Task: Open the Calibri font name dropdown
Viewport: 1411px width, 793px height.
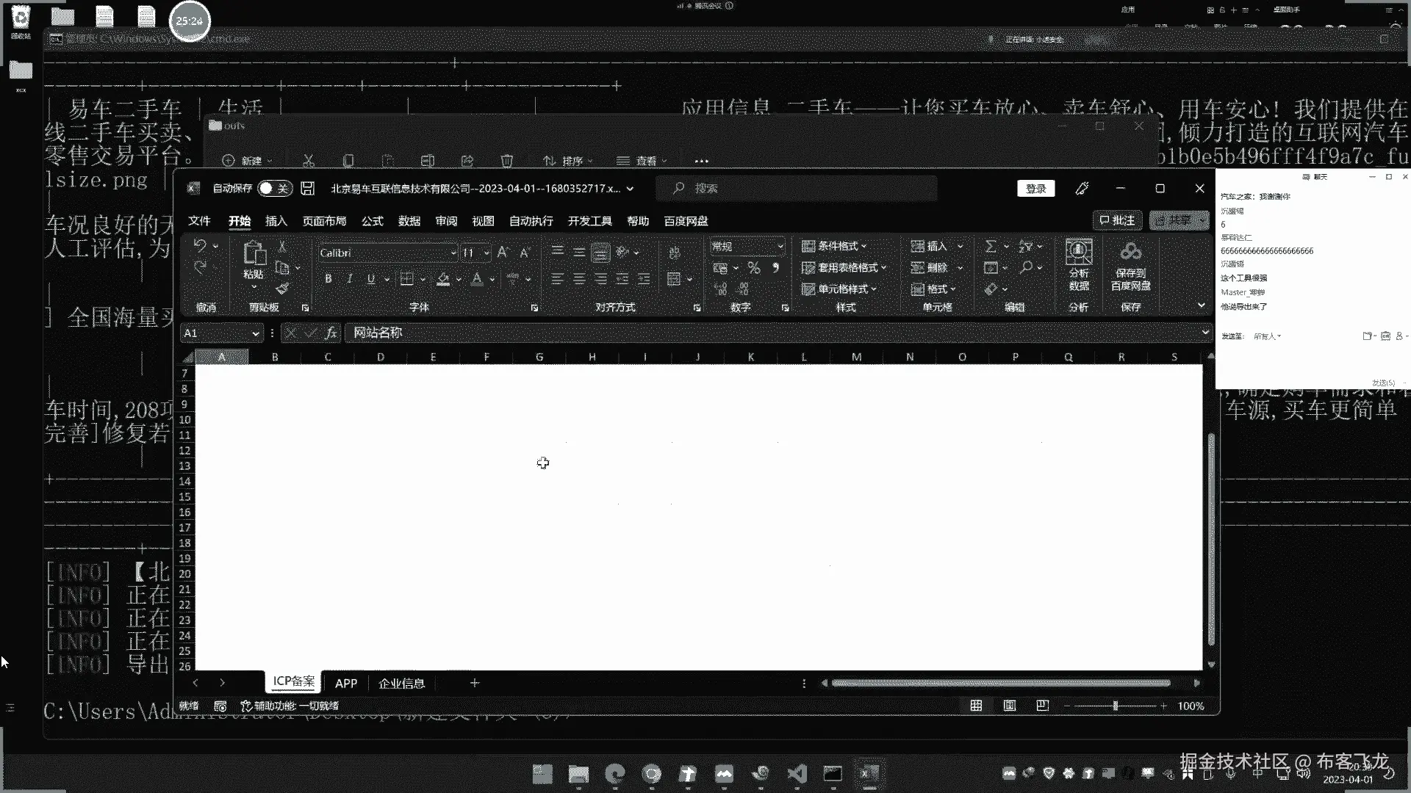Action: (453, 253)
